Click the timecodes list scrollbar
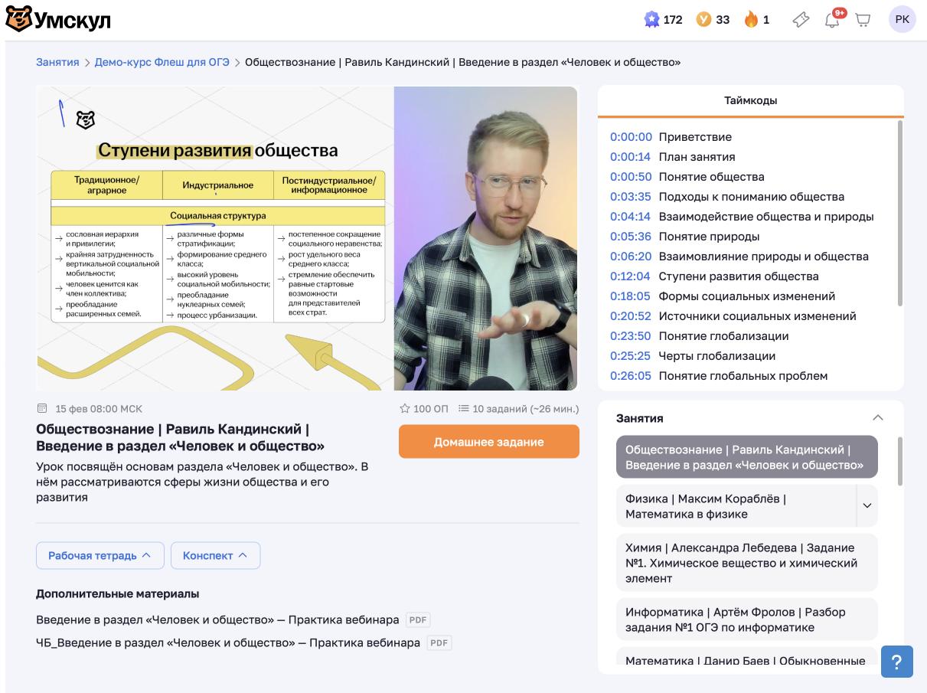Image resolution: width=927 pixels, height=693 pixels. point(900,213)
